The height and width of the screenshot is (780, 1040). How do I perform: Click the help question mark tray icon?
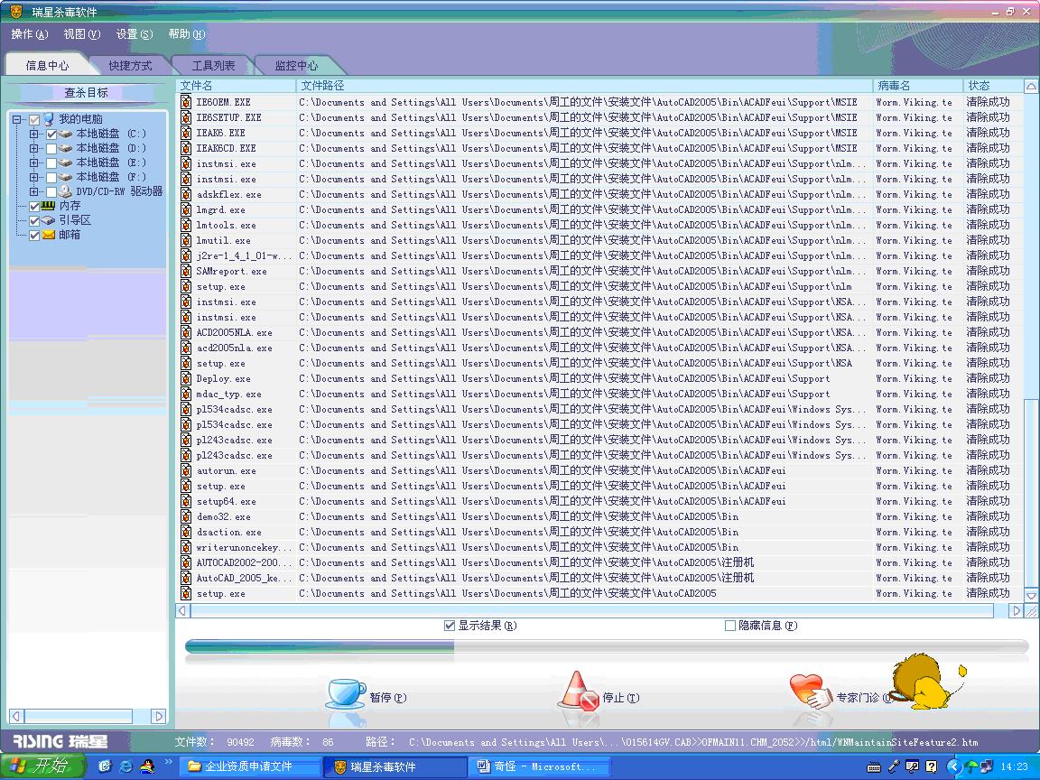pyautogui.click(x=931, y=766)
